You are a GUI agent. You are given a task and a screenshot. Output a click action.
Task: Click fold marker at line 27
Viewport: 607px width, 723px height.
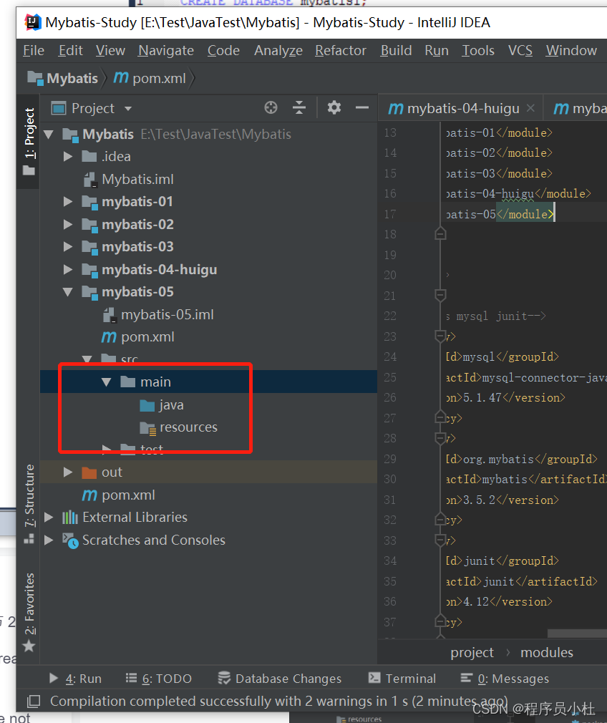point(440,418)
